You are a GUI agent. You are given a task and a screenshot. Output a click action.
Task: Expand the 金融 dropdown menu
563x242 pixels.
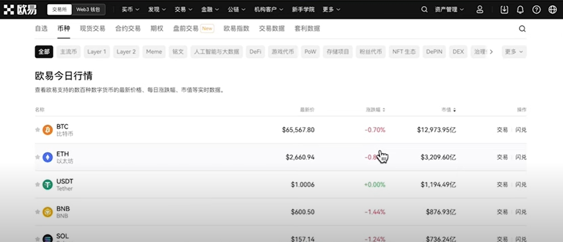coord(210,9)
